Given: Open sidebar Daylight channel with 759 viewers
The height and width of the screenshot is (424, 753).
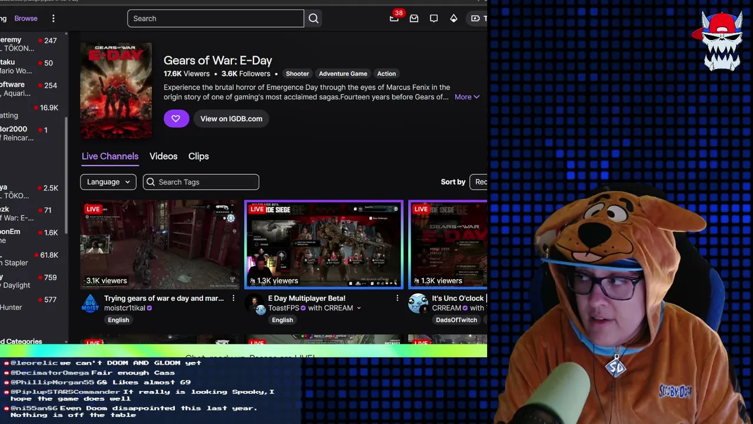Looking at the screenshot, I should click(29, 280).
